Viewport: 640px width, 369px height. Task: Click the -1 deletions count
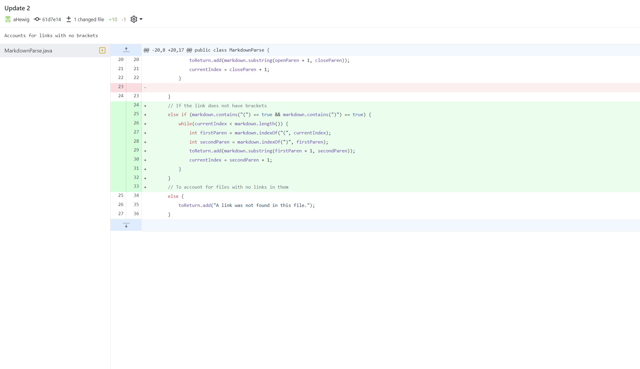tap(124, 19)
